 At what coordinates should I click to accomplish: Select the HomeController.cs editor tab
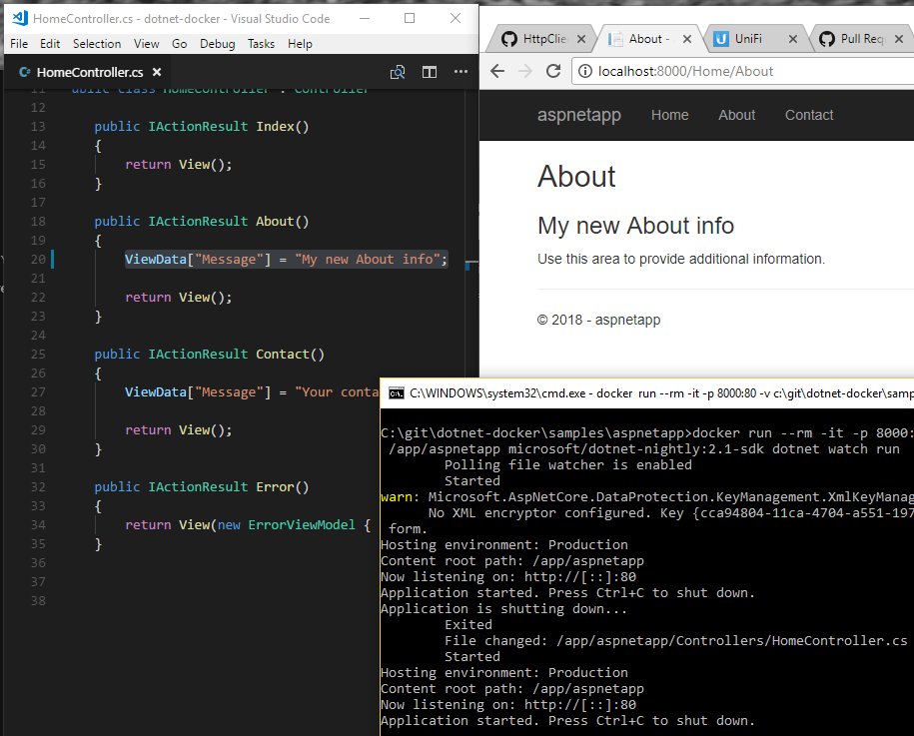tap(85, 72)
